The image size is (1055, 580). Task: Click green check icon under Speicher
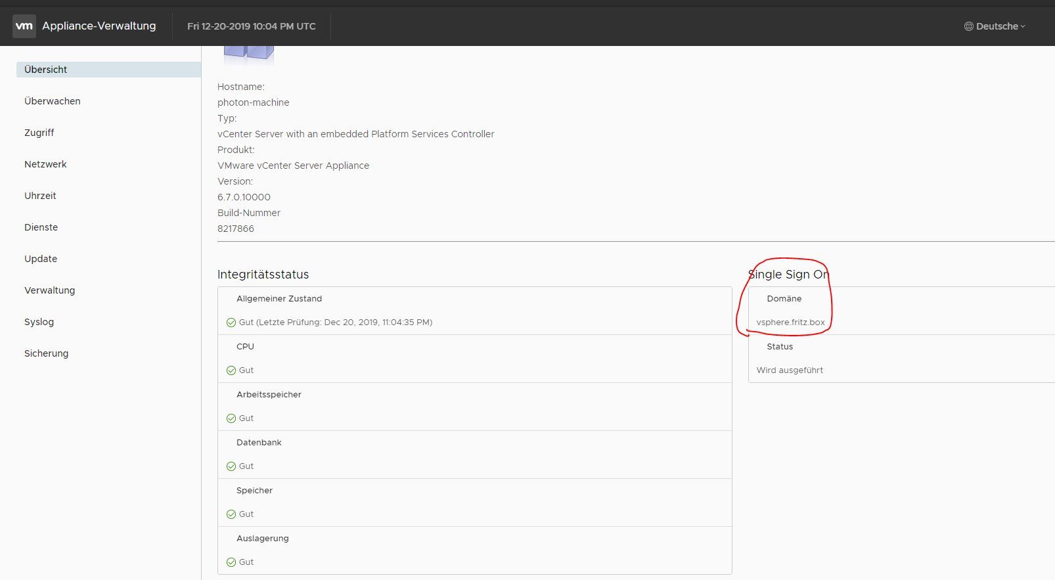click(231, 514)
